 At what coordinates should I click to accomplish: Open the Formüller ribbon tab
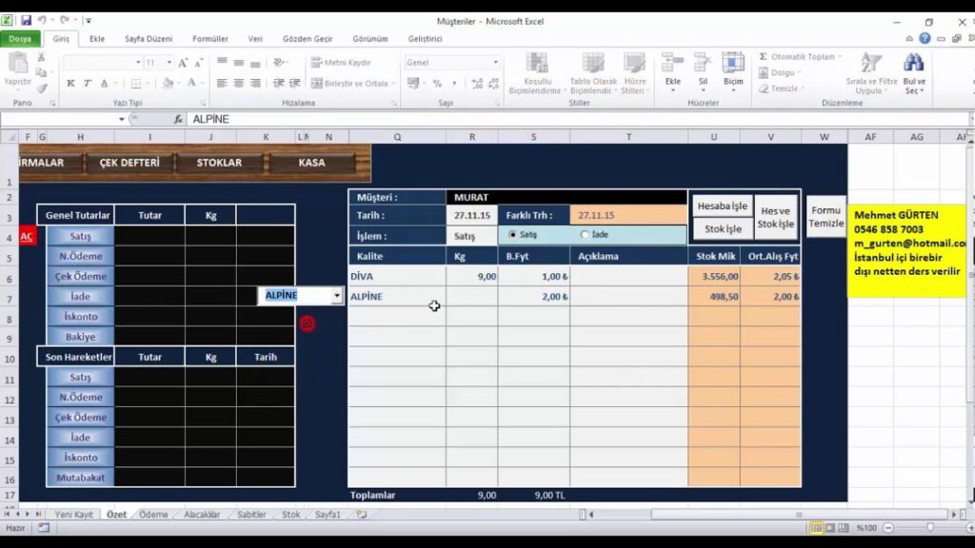point(210,39)
